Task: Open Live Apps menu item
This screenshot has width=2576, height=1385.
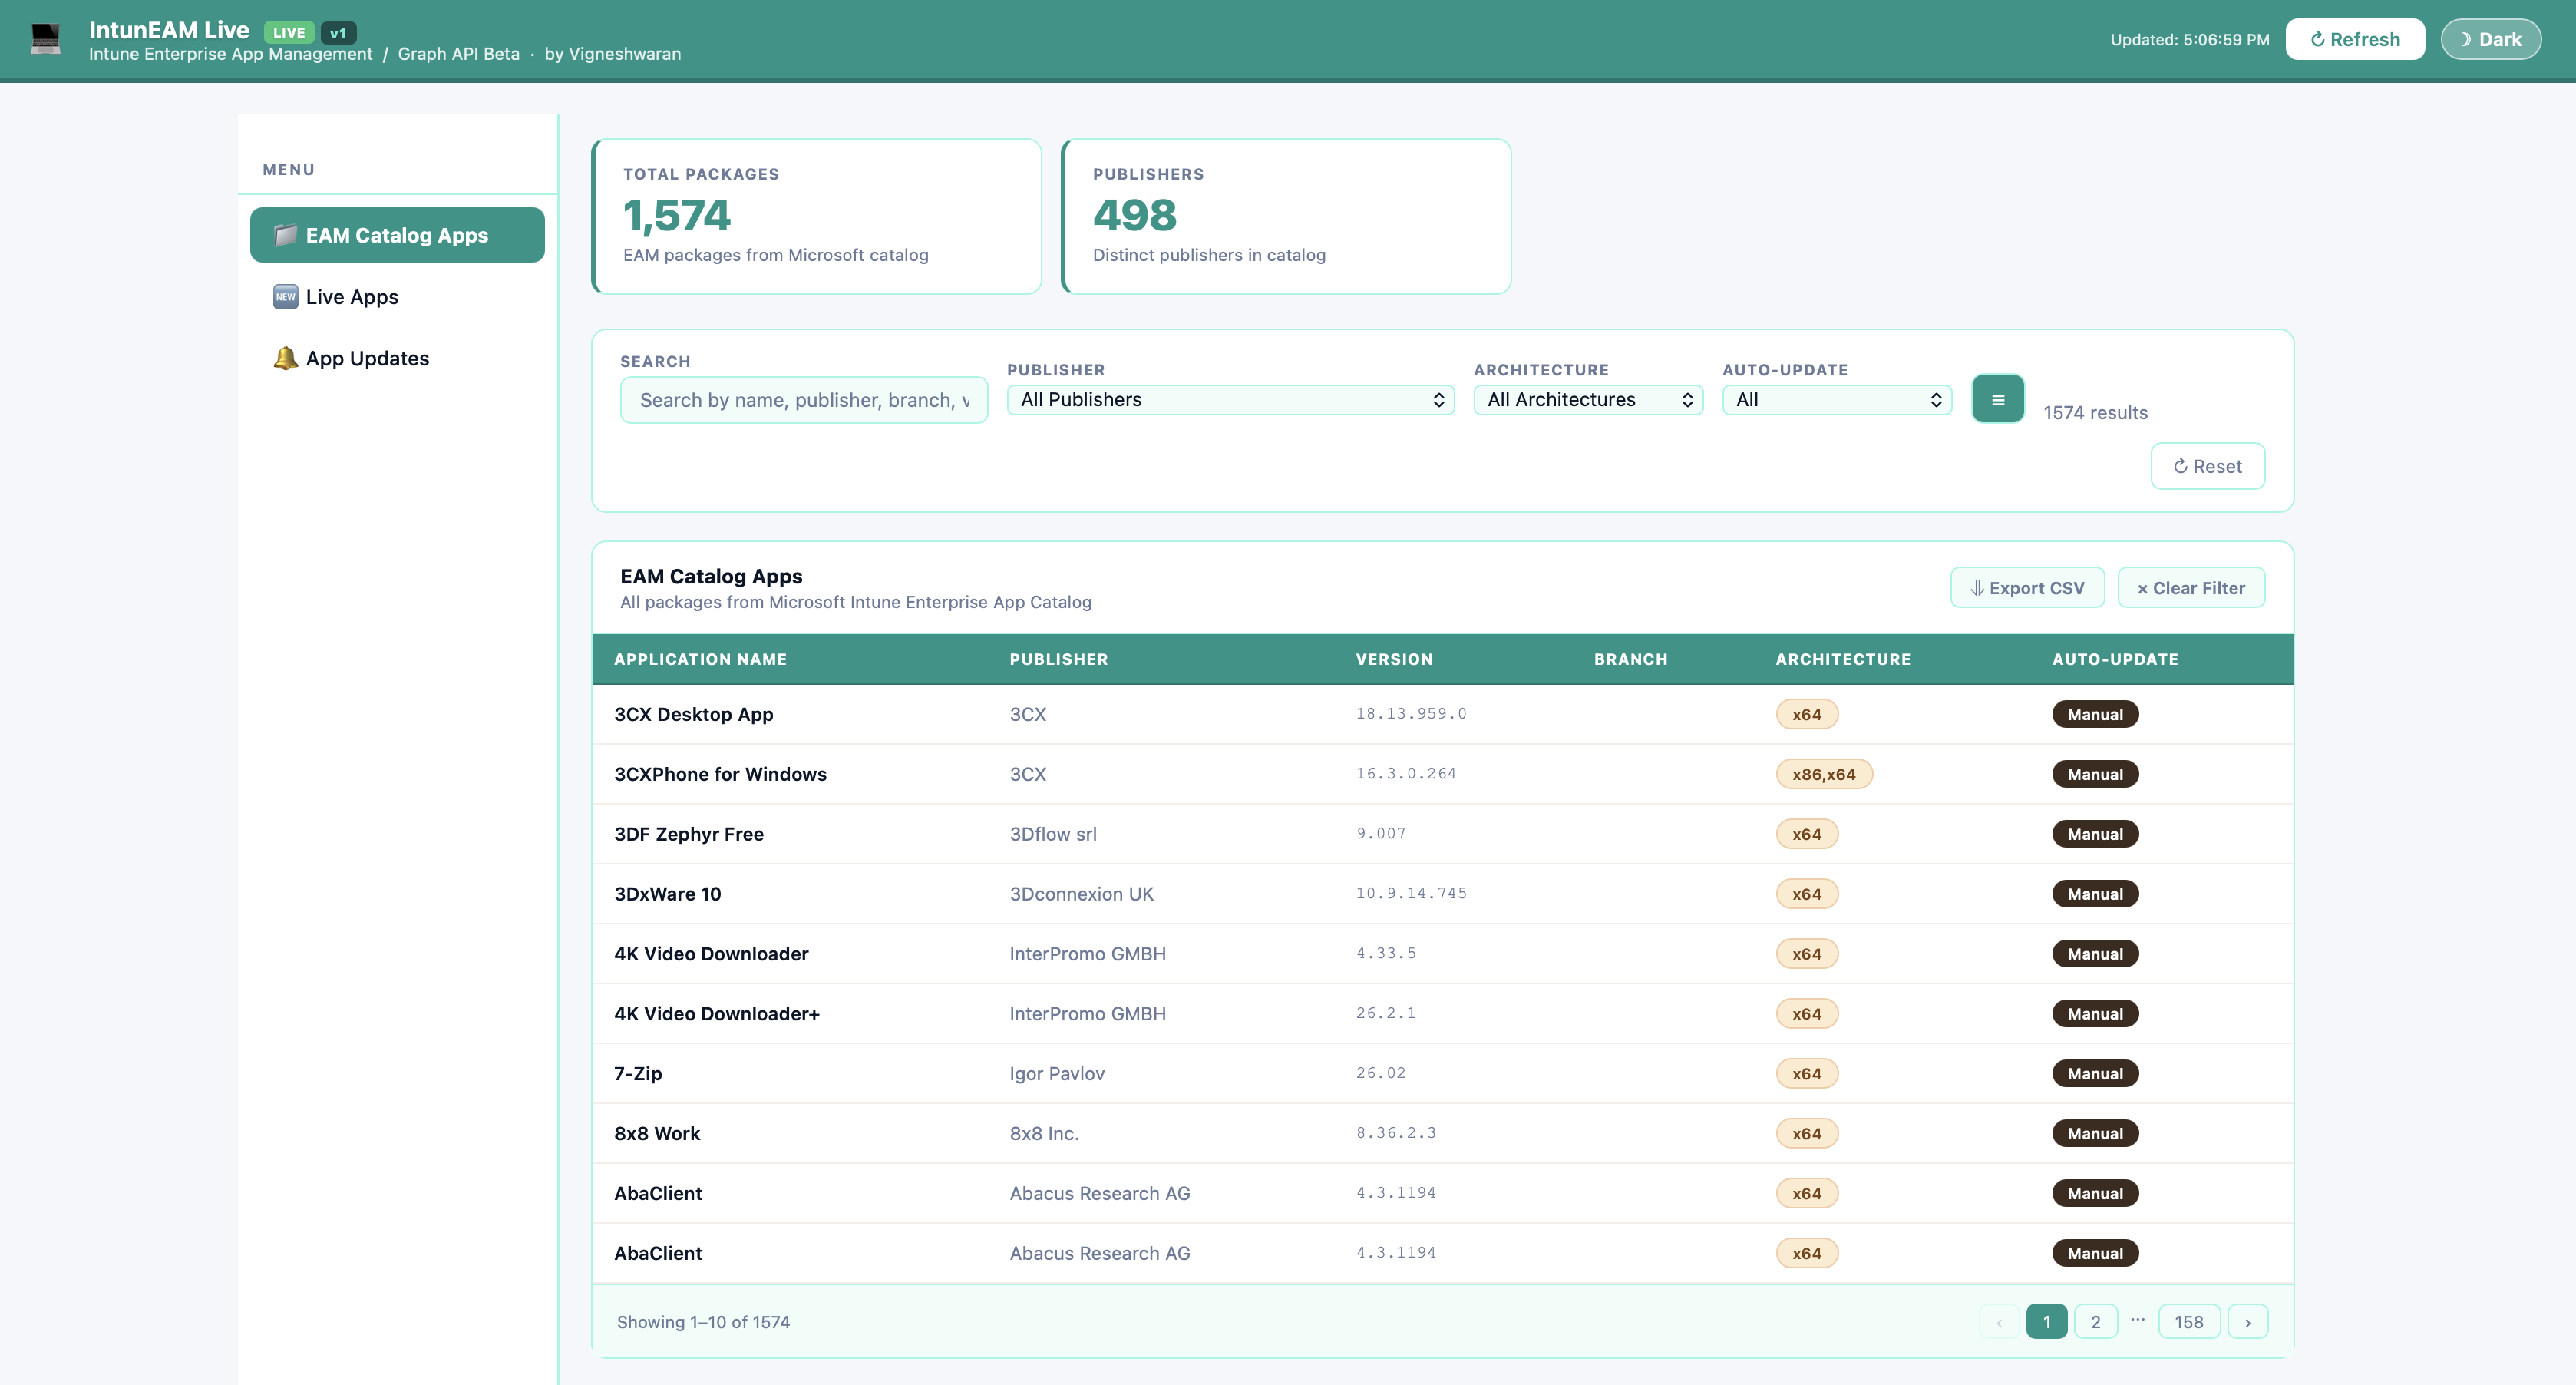Action: click(397, 297)
